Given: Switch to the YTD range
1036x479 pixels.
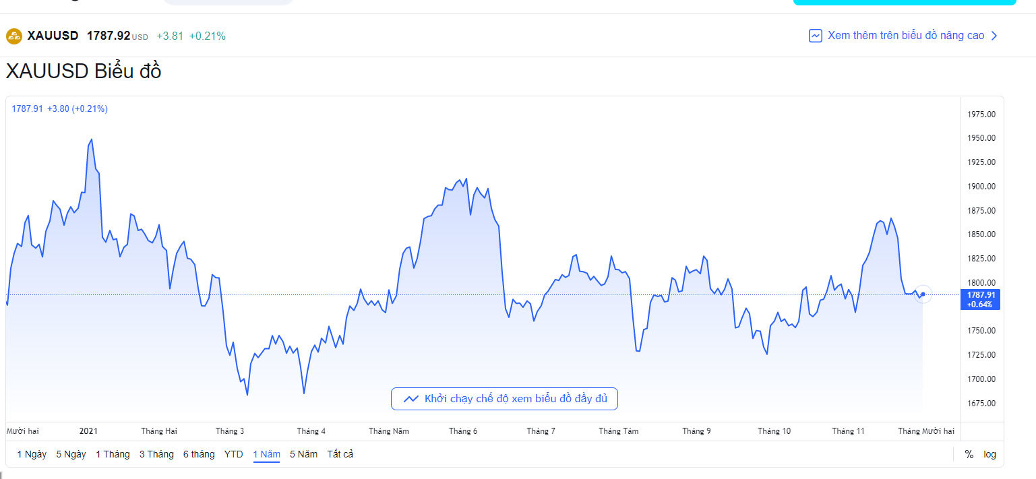Looking at the screenshot, I should (x=233, y=454).
